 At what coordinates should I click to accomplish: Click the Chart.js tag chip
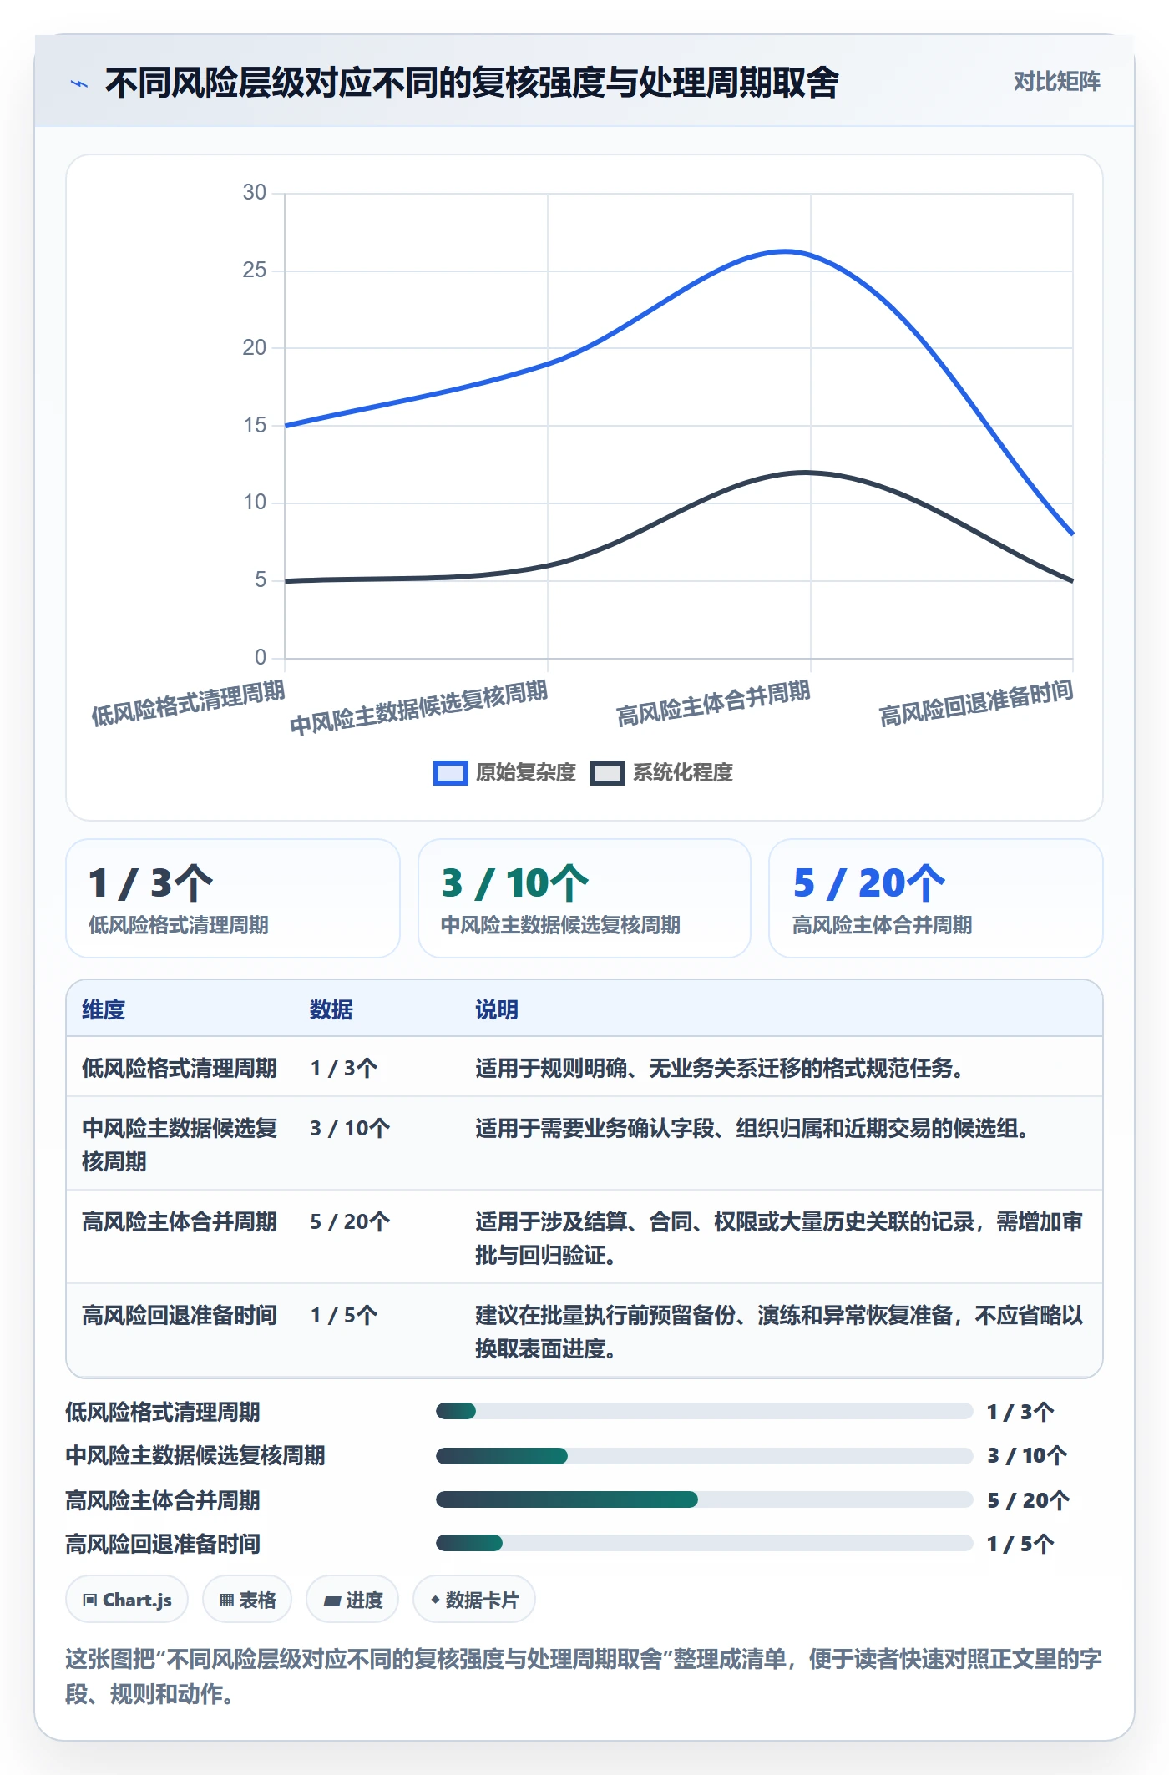click(127, 1600)
